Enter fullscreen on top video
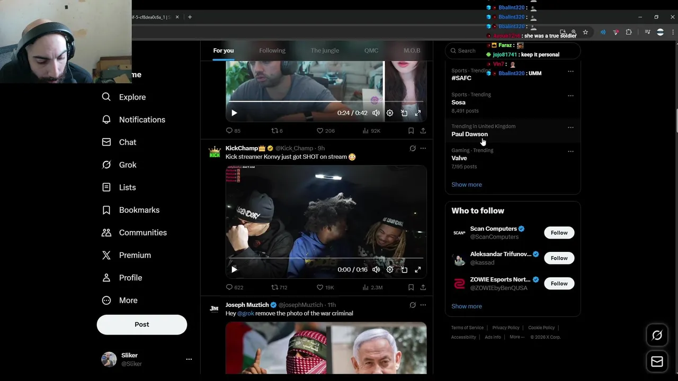Viewport: 678px width, 381px height. pyautogui.click(x=418, y=113)
